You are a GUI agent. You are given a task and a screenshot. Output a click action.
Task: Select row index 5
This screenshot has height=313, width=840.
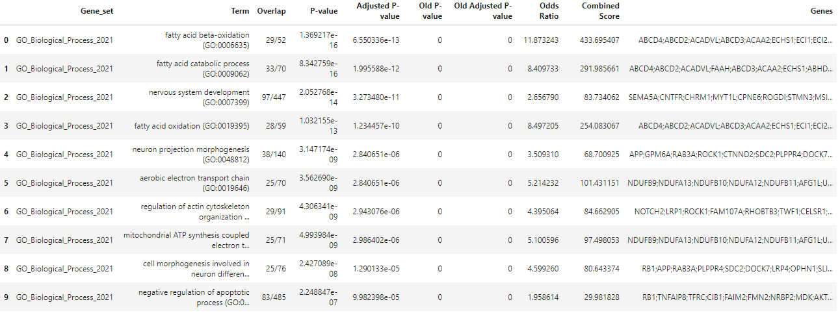coord(7,183)
